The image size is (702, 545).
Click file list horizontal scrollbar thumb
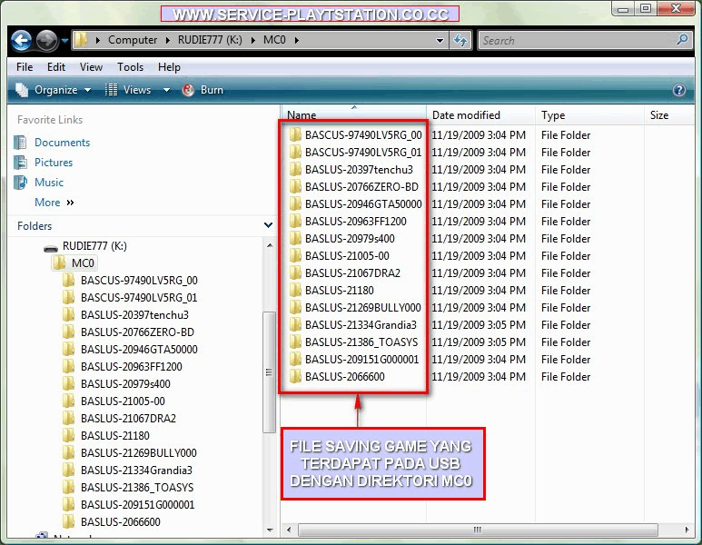tap(478, 530)
